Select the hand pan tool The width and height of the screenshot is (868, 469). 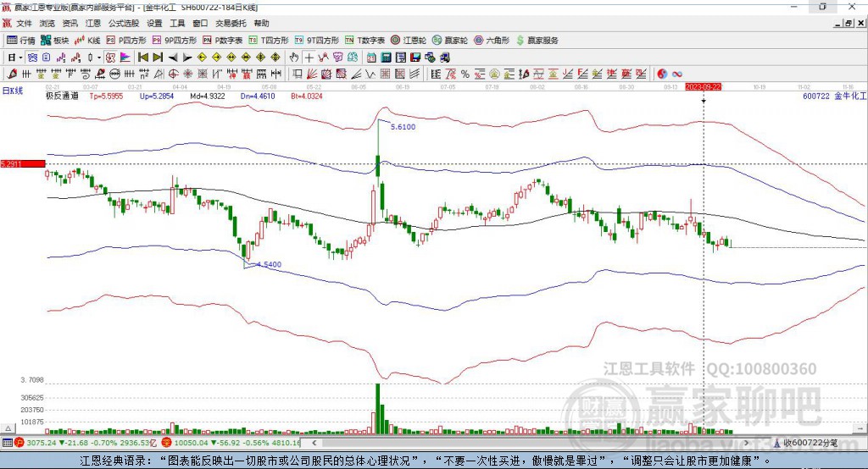tap(294, 58)
